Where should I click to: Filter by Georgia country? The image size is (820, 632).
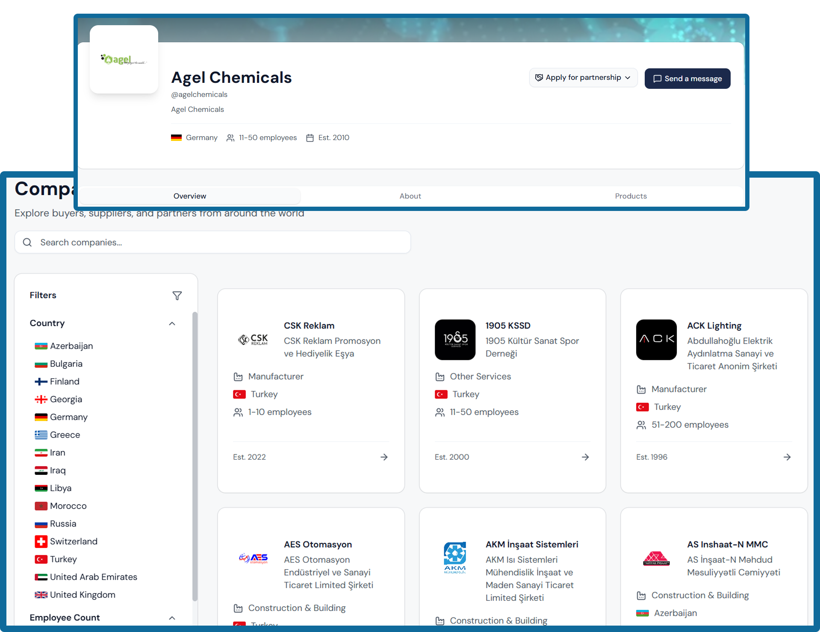tap(59, 399)
